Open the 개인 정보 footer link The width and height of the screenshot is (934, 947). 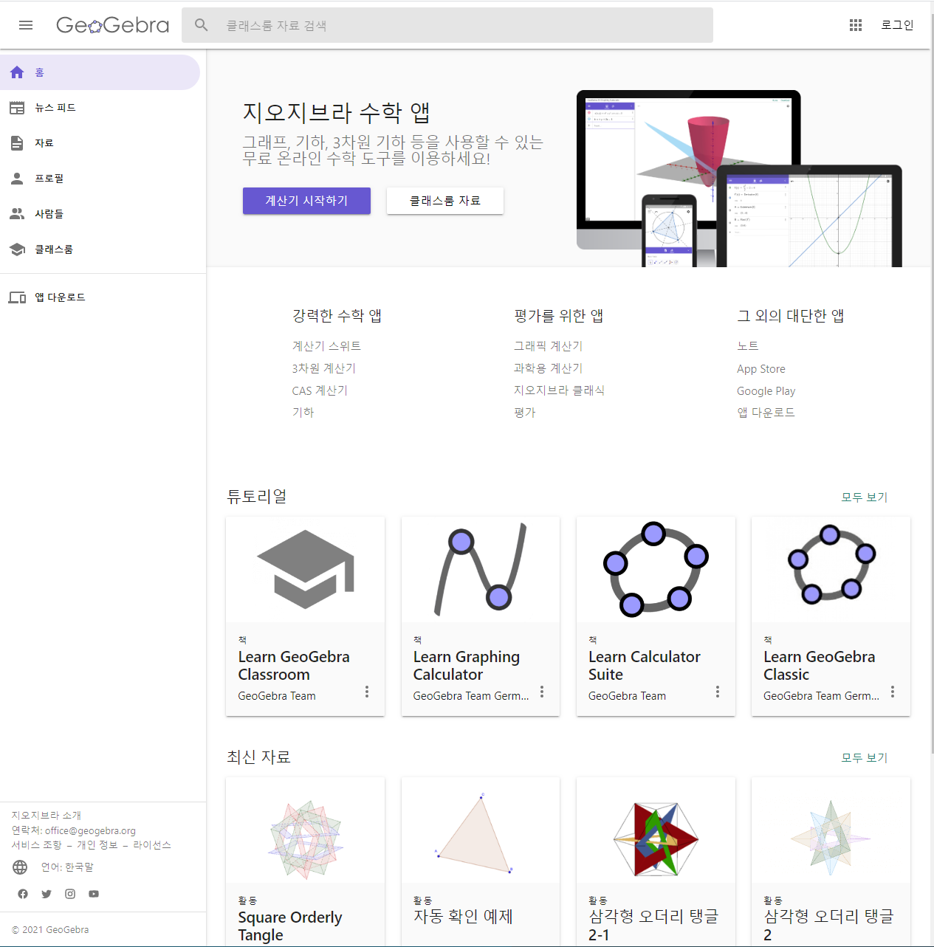click(x=97, y=845)
